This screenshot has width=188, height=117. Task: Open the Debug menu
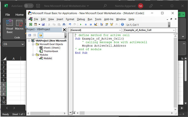[x=81, y=19]
